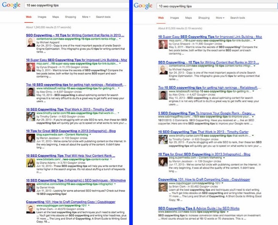The width and height of the screenshot is (278, 225).
Task: Click Brian Clark's photo in left results
Action: coord(30,212)
